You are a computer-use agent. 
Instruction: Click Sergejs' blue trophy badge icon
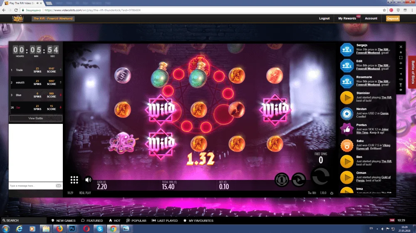[347, 50]
